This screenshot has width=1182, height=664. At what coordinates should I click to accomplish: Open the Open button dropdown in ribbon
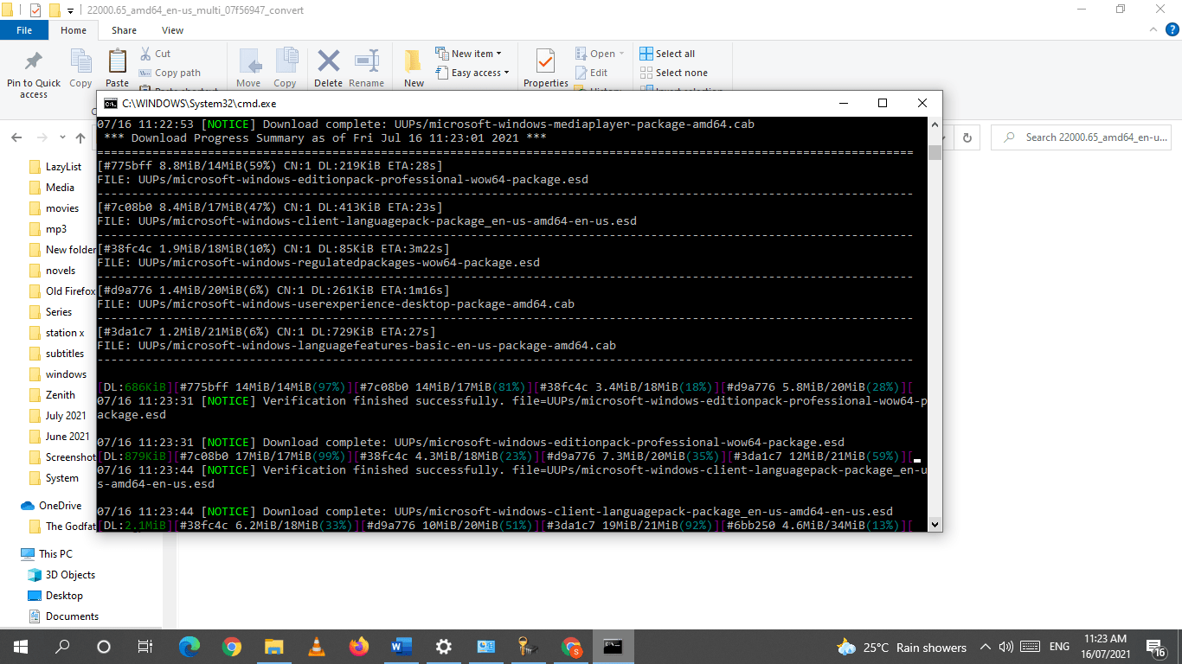pos(622,54)
